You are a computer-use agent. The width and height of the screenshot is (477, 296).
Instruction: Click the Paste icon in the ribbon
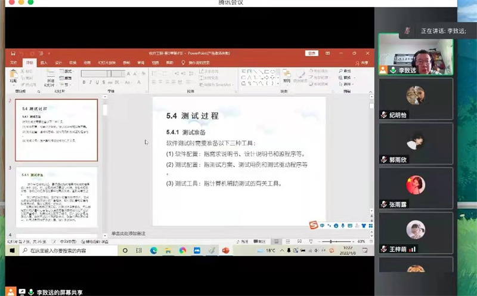[14, 76]
